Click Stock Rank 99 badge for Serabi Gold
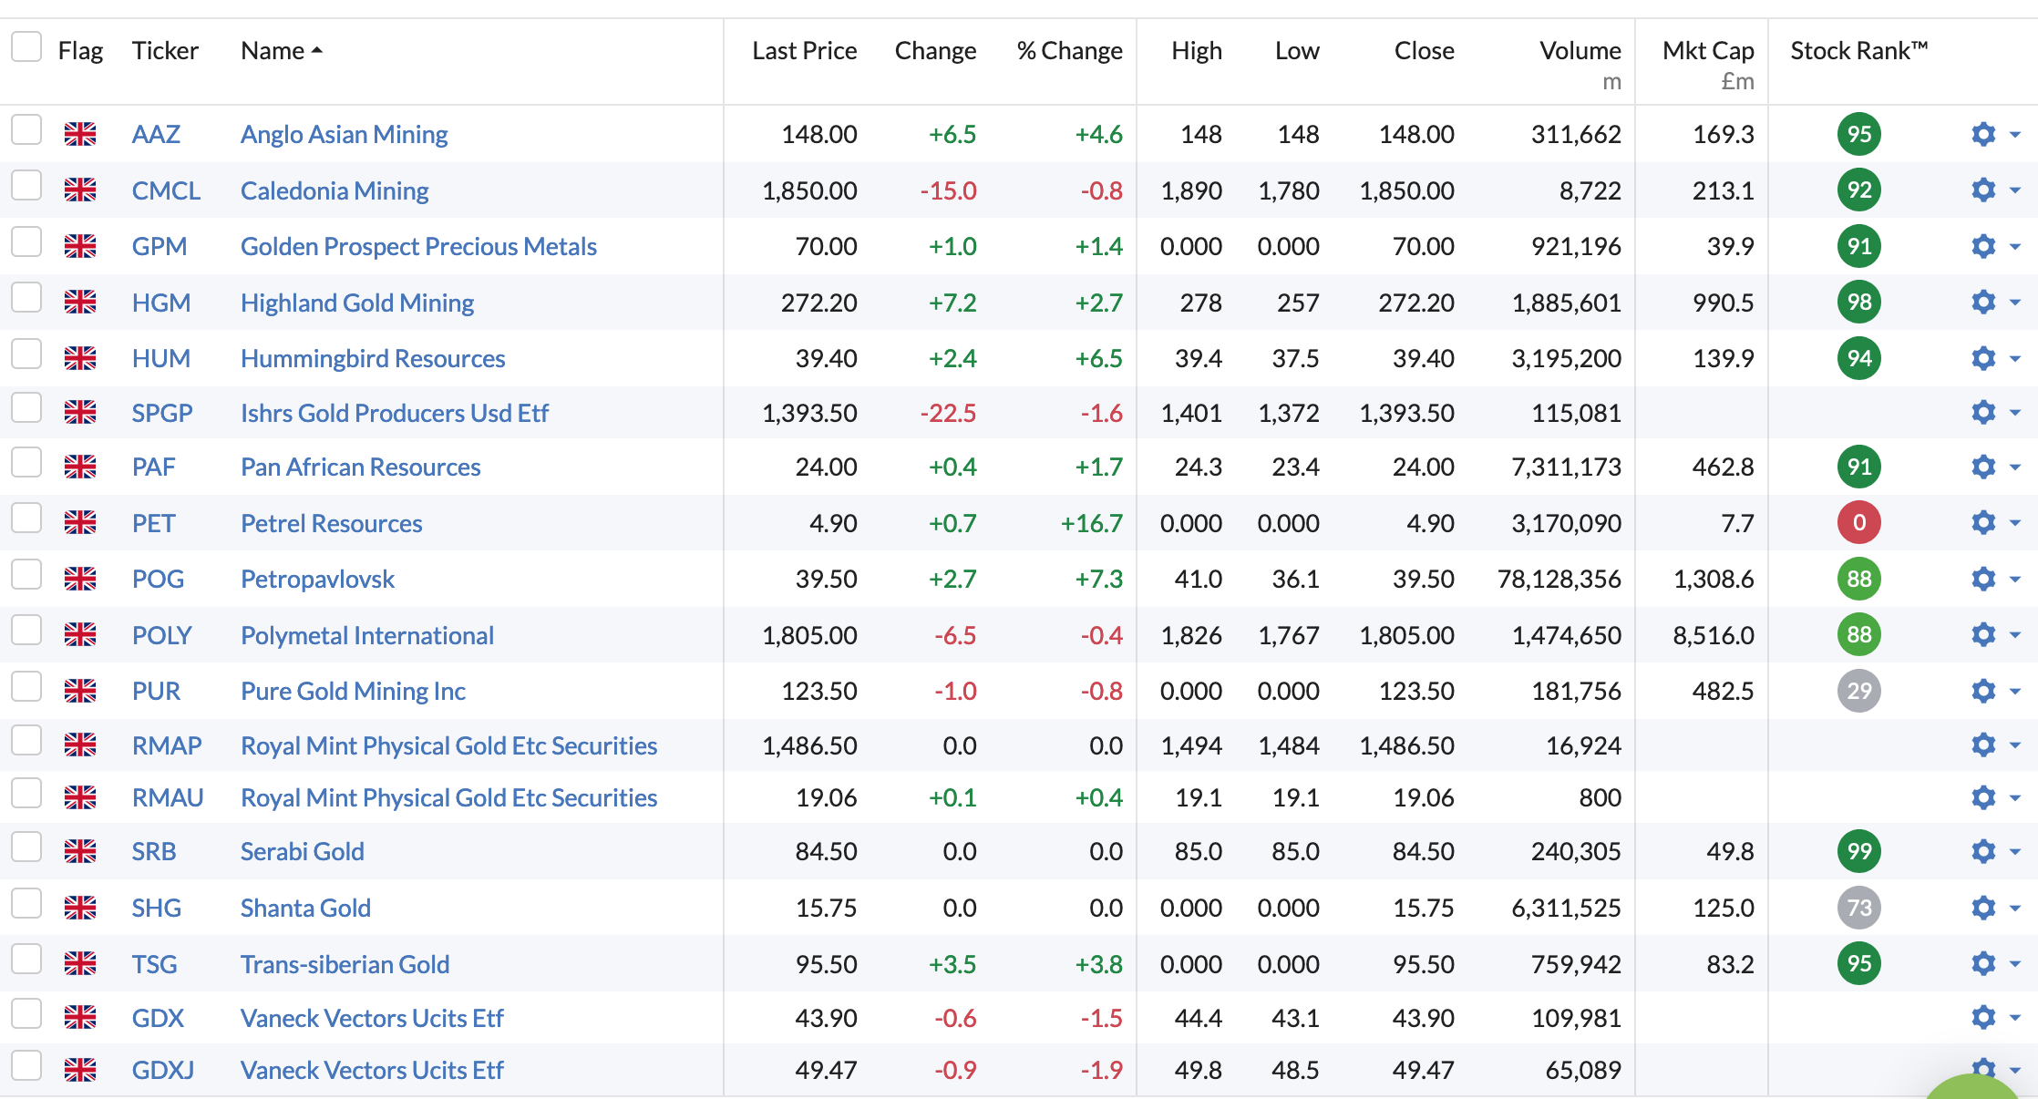Screen dimensions: 2038x1099 point(1859,851)
